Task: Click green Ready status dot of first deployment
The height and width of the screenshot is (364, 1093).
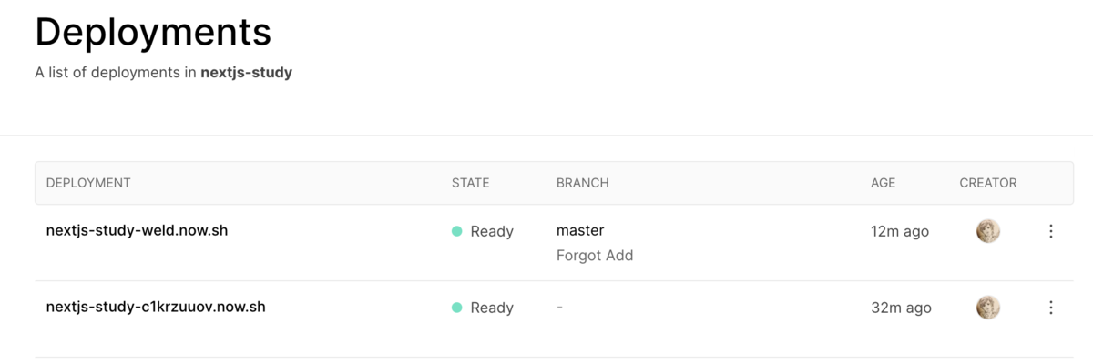Action: click(457, 231)
